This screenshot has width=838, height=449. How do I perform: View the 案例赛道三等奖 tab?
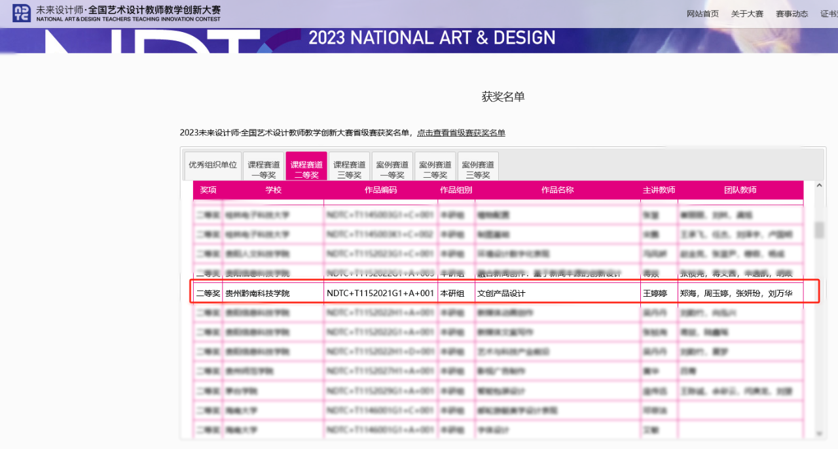click(478, 169)
